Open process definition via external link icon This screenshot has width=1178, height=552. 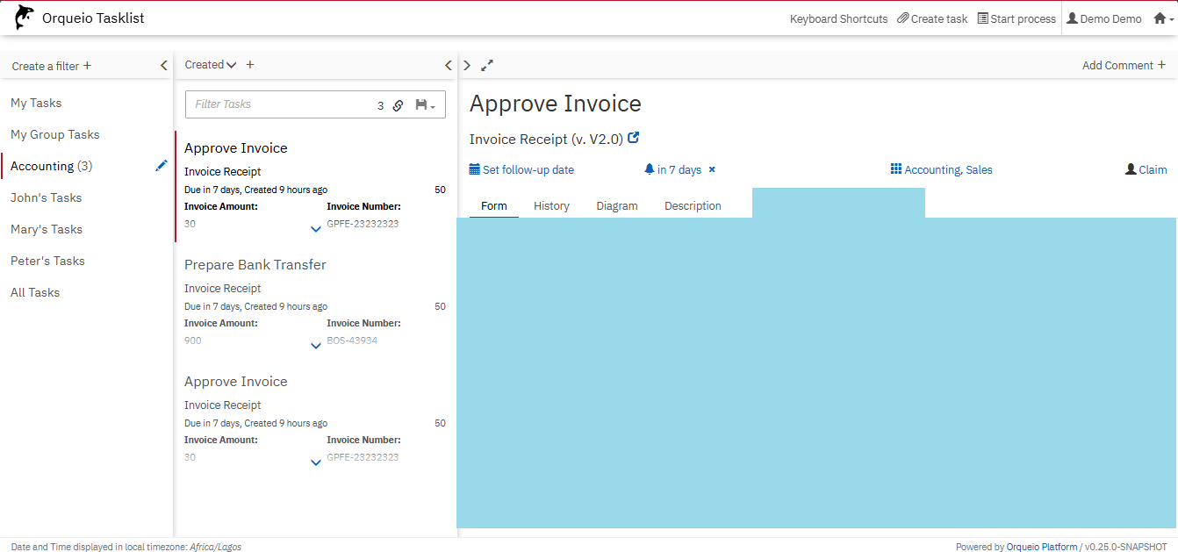pyautogui.click(x=634, y=138)
